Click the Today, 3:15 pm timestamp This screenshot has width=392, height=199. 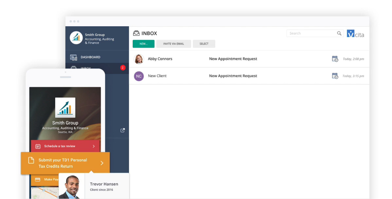point(353,76)
